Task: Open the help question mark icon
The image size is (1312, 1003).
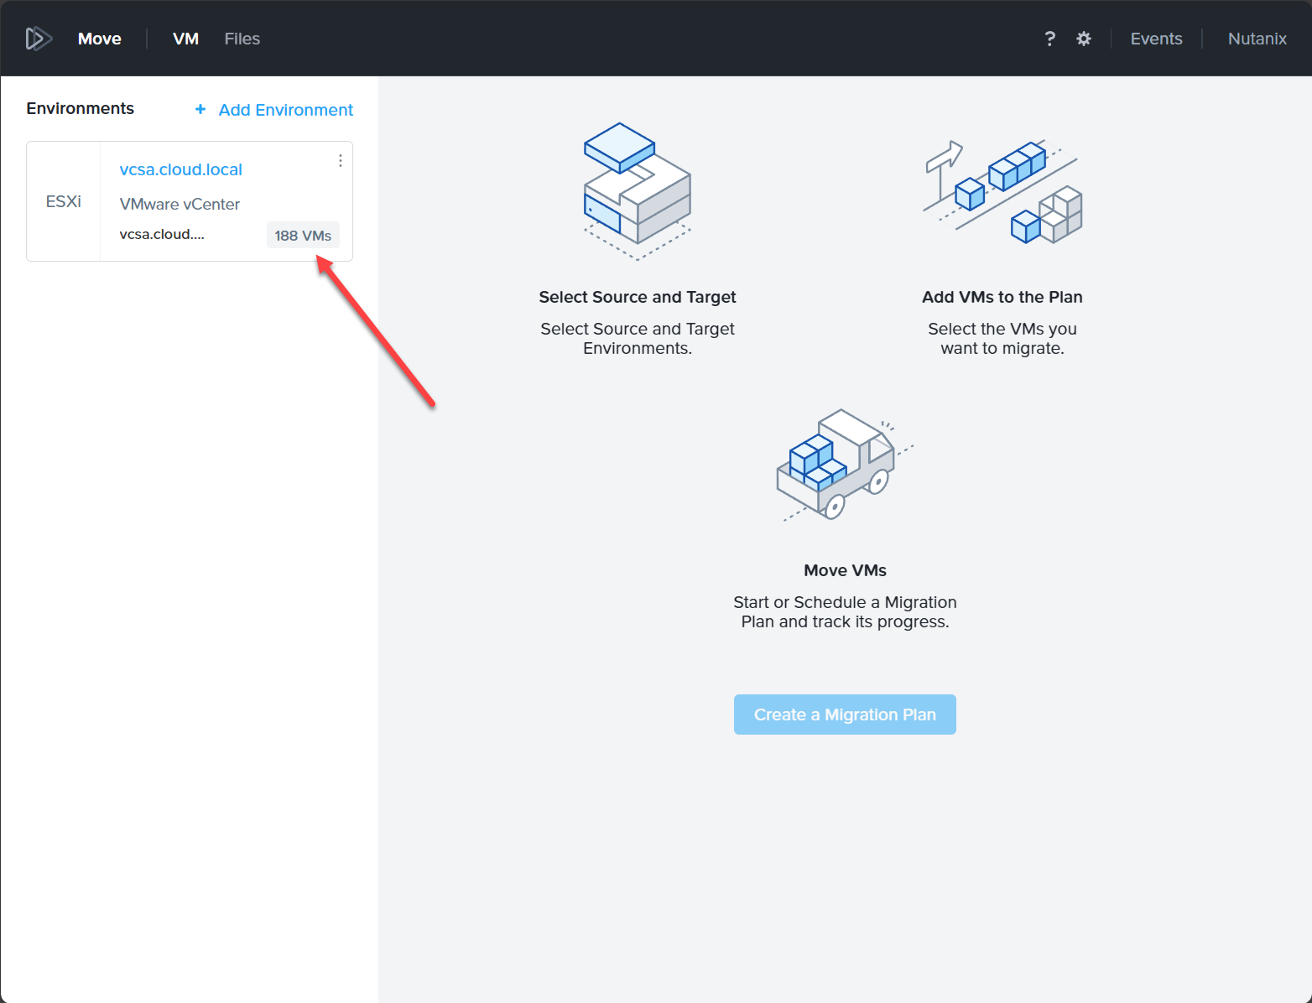Action: click(1049, 39)
